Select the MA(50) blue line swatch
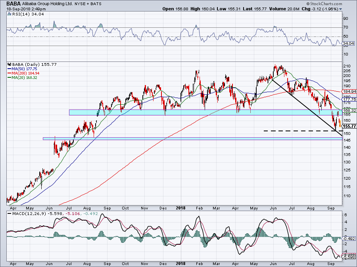The image size is (357, 267). click(x=10, y=69)
